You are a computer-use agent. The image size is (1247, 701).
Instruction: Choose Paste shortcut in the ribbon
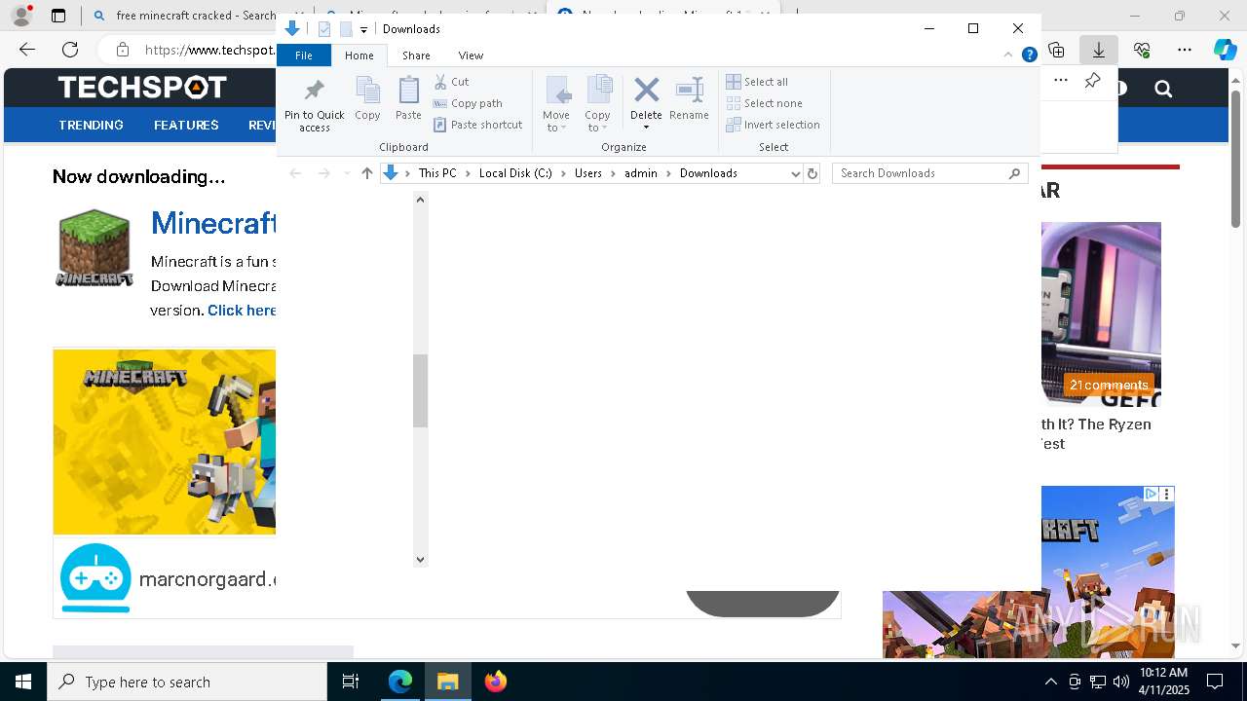pos(478,125)
